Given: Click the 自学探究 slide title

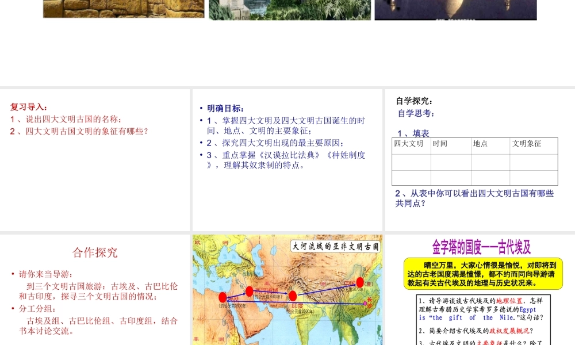Looking at the screenshot, I should (x=414, y=101).
